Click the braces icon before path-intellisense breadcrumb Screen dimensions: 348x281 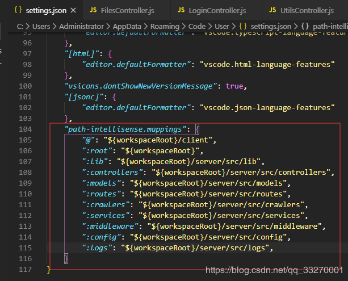305,27
